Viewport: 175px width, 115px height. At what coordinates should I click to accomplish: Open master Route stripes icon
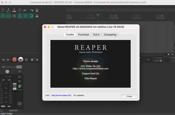[20, 86]
